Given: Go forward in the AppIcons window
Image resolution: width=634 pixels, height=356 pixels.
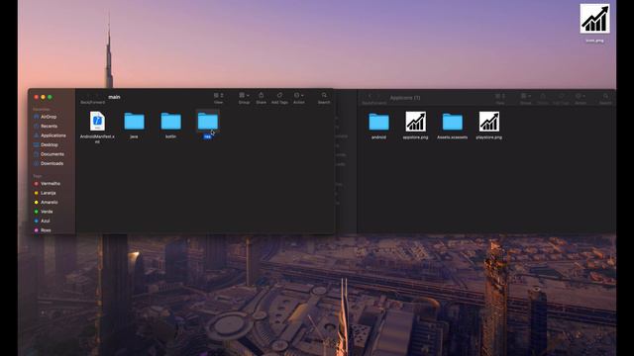Looking at the screenshot, I should point(379,96).
